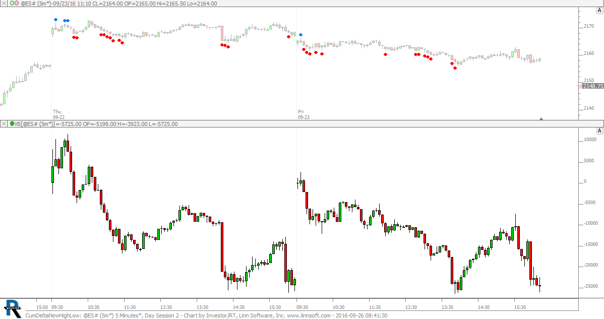604x319 pixels.
Task: Click the small triangle marker above VB pane
Action: coord(541,119)
